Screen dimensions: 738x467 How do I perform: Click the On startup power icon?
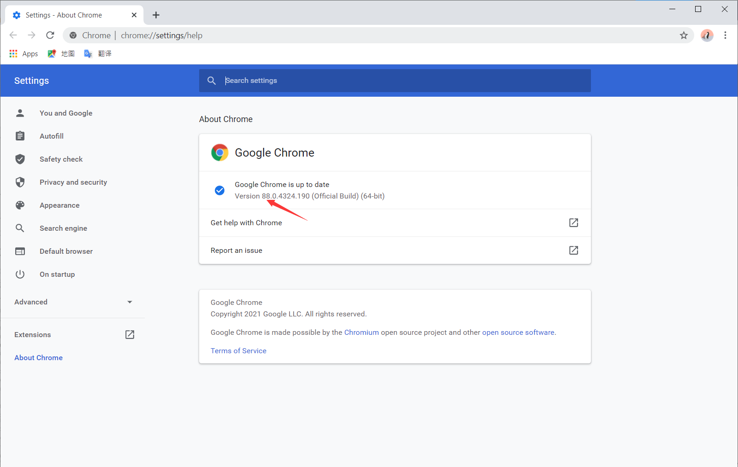pos(20,274)
